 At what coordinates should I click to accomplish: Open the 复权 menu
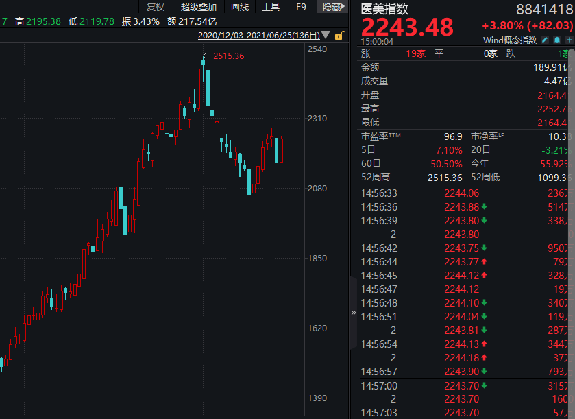pos(156,7)
